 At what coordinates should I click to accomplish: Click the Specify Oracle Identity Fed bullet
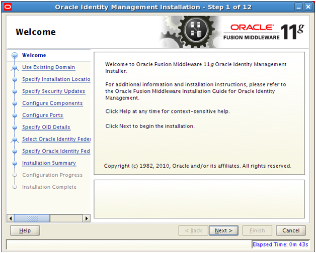tap(15, 151)
